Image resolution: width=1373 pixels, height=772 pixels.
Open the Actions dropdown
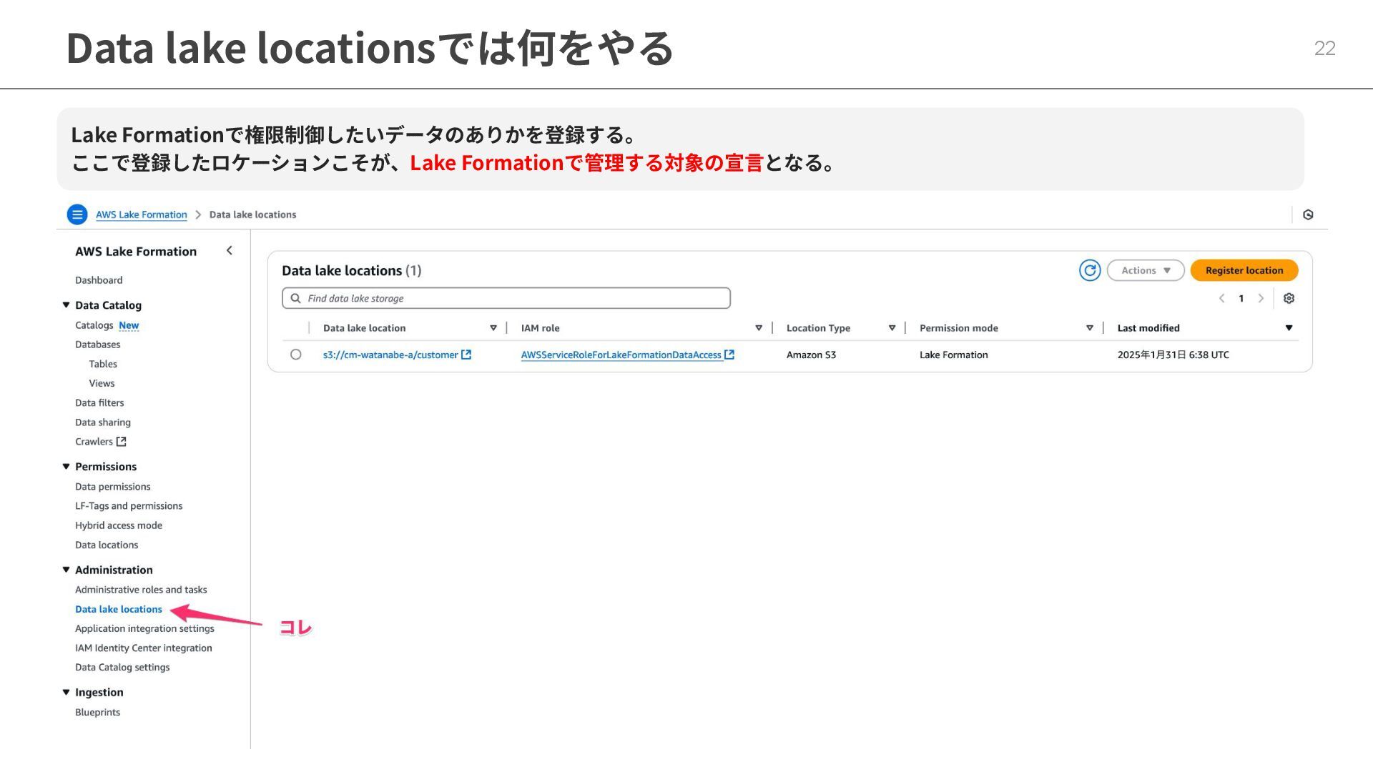pyautogui.click(x=1146, y=270)
